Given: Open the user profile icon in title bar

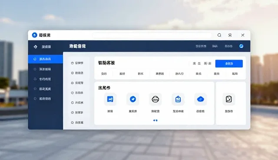Looking at the screenshot, I should pyautogui.click(x=230, y=35).
